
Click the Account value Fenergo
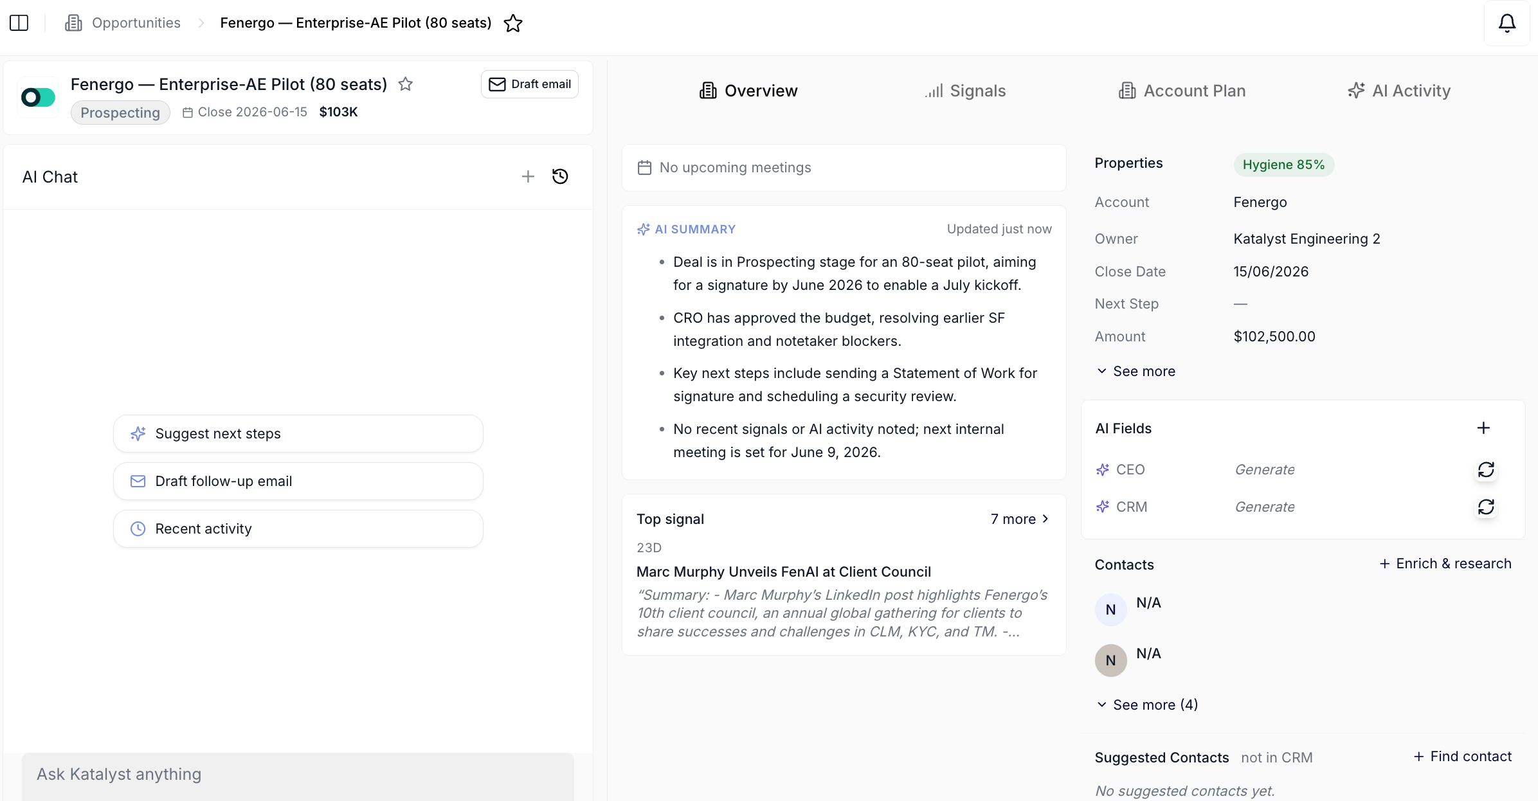click(x=1260, y=203)
